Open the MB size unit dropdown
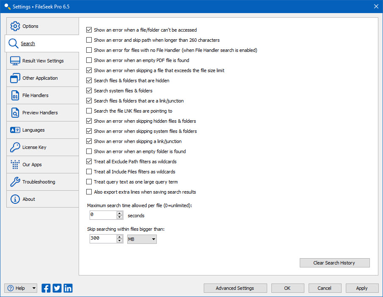The width and height of the screenshot is (383, 297). point(142,239)
